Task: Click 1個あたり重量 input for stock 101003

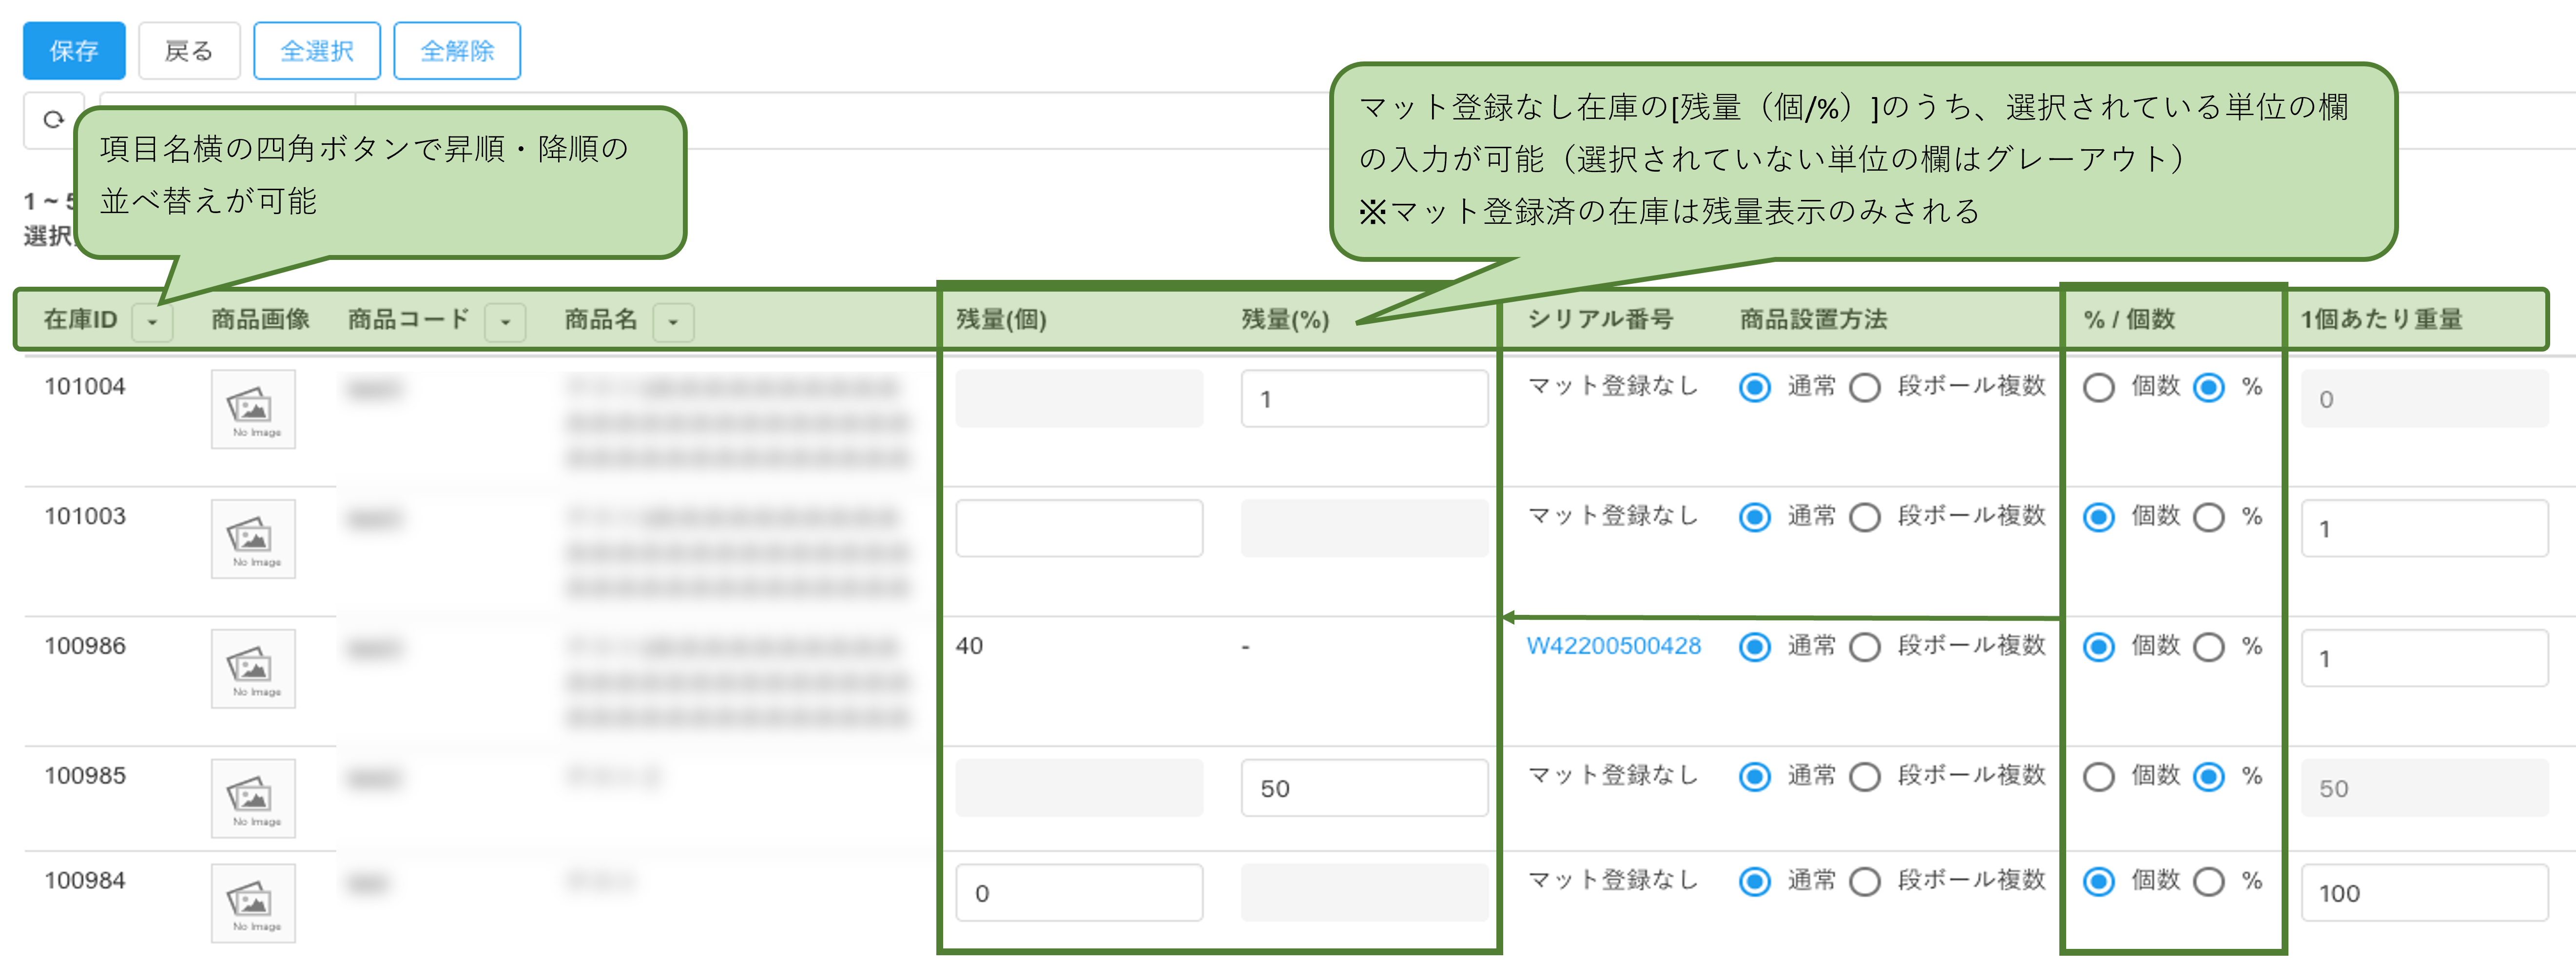Action: pos(2424,528)
